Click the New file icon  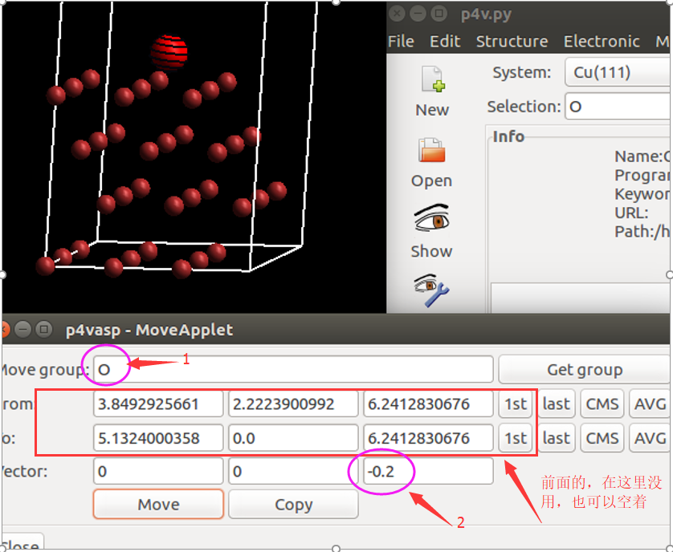click(x=432, y=81)
